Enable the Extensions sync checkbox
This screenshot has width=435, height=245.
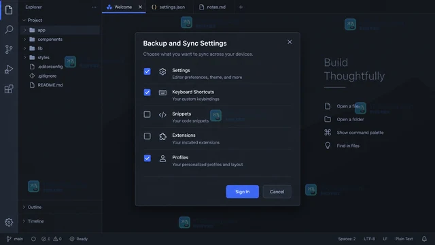(x=147, y=136)
